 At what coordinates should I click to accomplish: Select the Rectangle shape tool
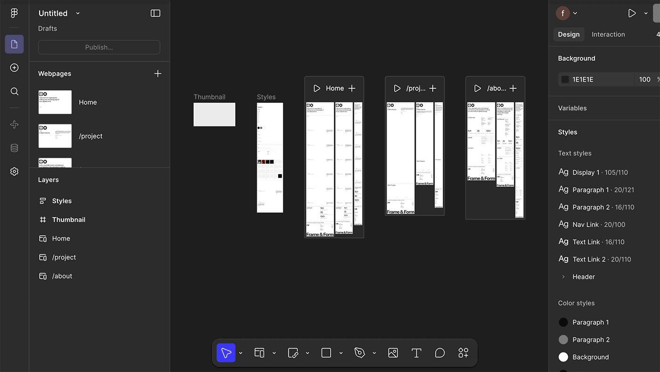pos(326,353)
